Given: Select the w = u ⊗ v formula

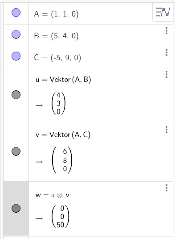Looking at the screenshot, I should (53, 195).
